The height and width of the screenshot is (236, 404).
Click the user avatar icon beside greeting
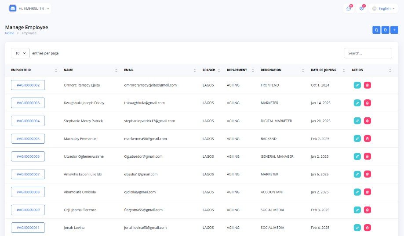coord(13,8)
